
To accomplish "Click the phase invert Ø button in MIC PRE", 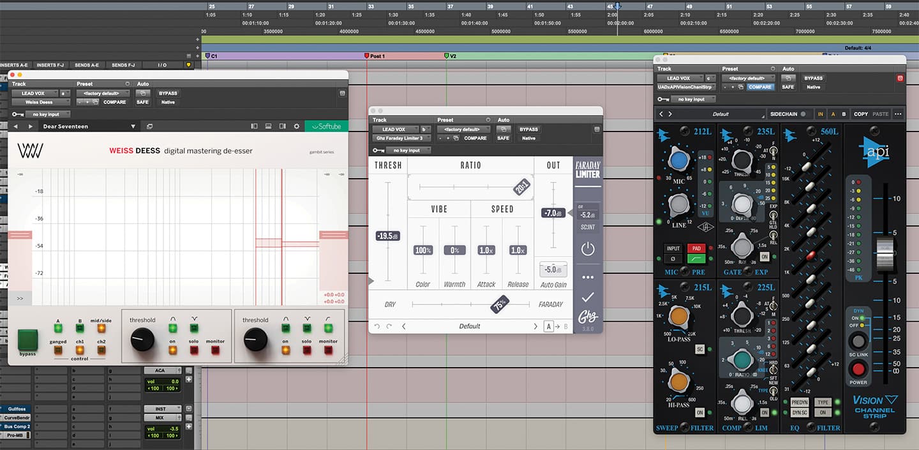I will 673,259.
